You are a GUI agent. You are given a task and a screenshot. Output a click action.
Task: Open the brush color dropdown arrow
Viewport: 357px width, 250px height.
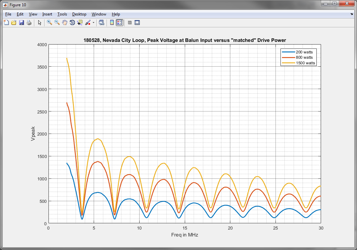93,23
